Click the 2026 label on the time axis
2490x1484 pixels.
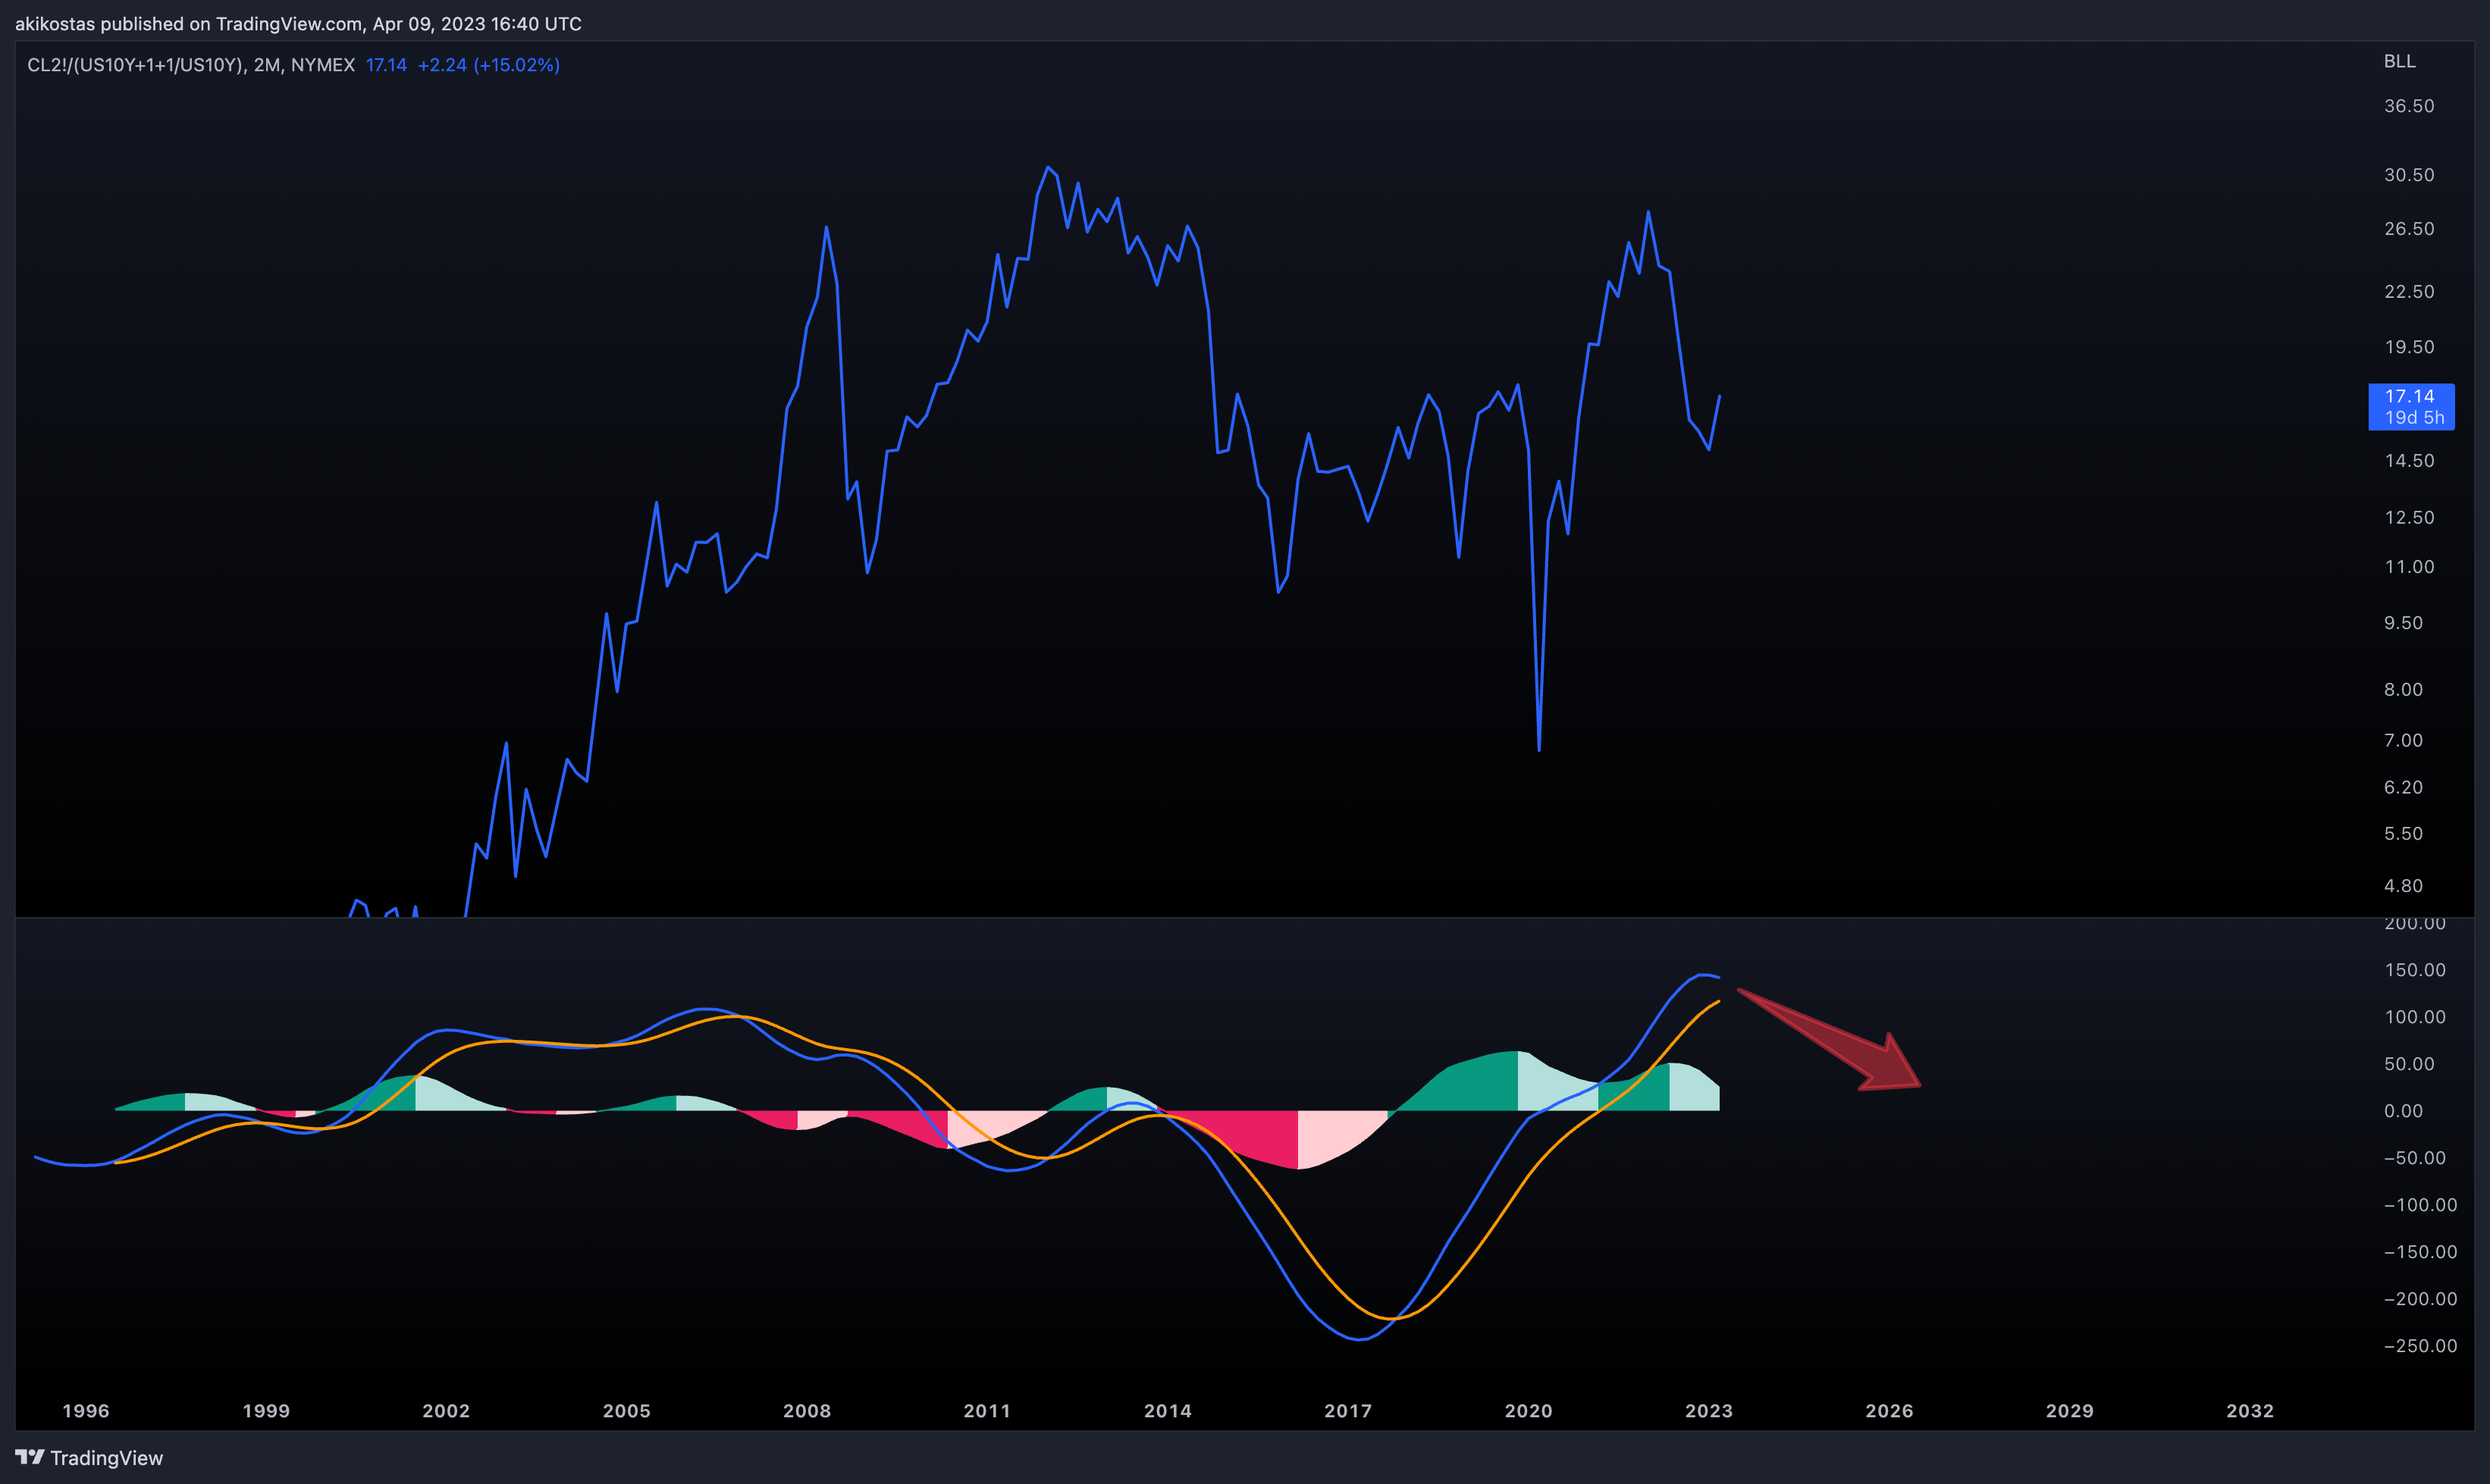(x=1889, y=1410)
